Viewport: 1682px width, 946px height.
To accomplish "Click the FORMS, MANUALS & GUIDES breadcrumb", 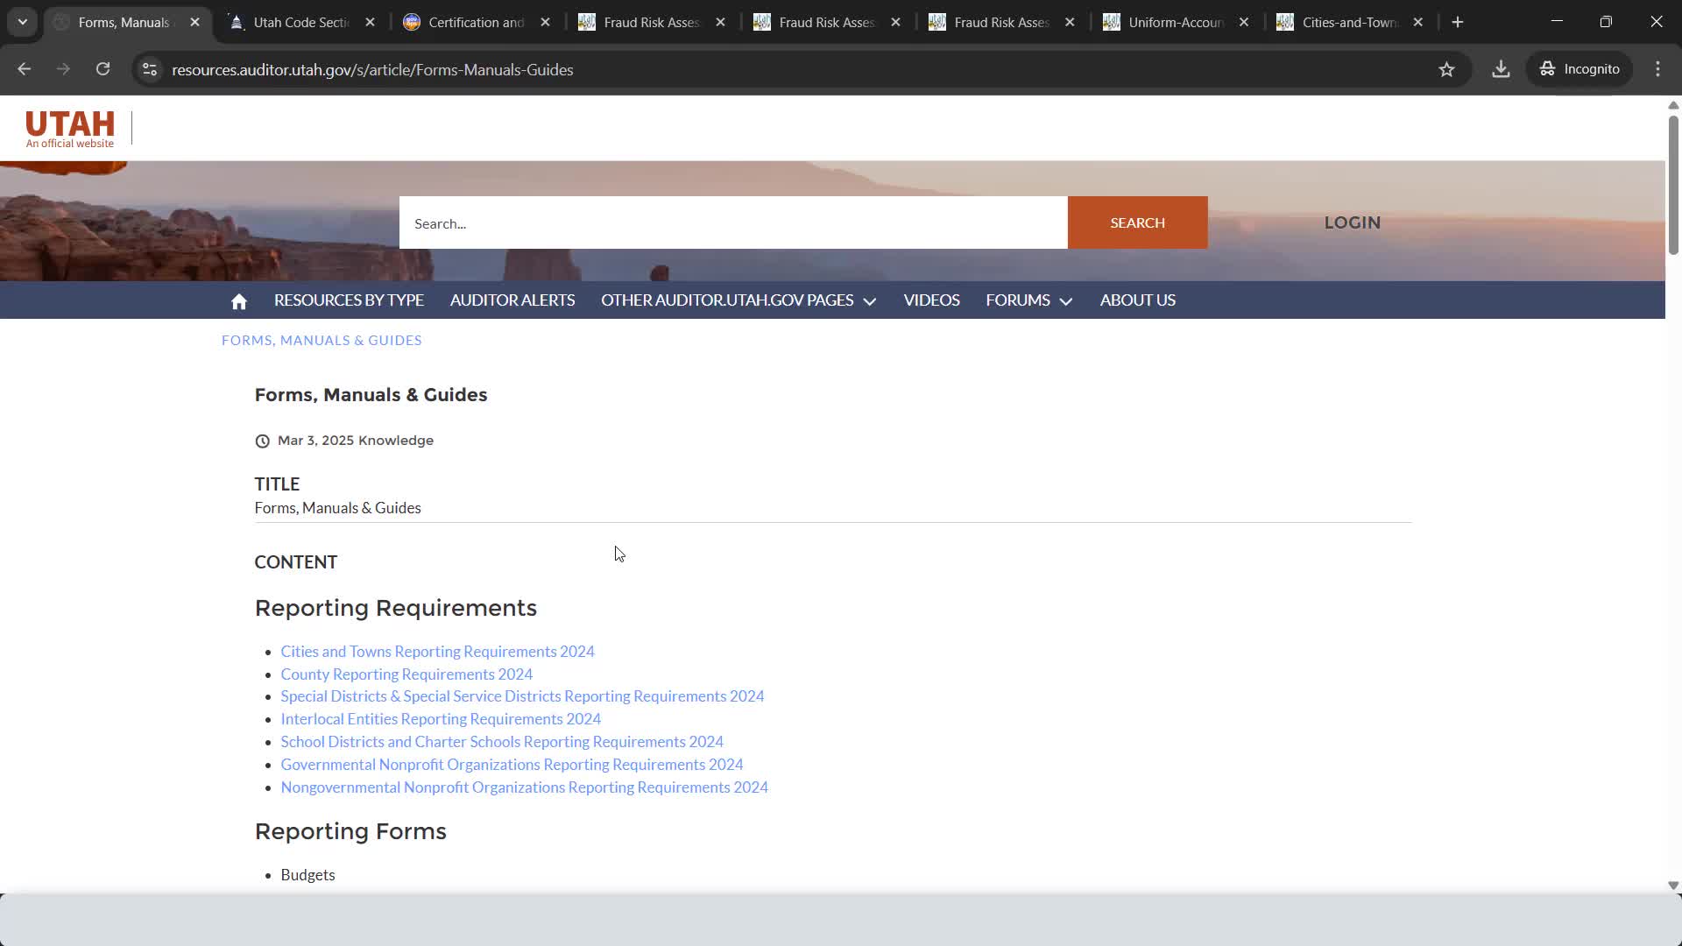I will pyautogui.click(x=321, y=340).
